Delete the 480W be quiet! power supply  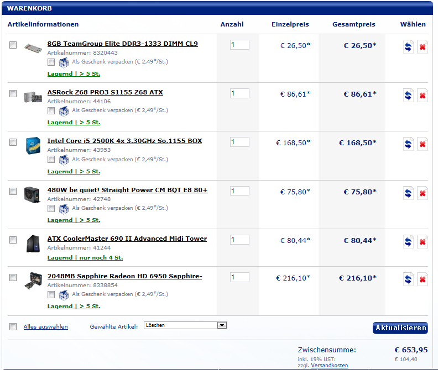coord(423,193)
